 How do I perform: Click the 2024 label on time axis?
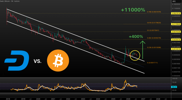[98, 99]
